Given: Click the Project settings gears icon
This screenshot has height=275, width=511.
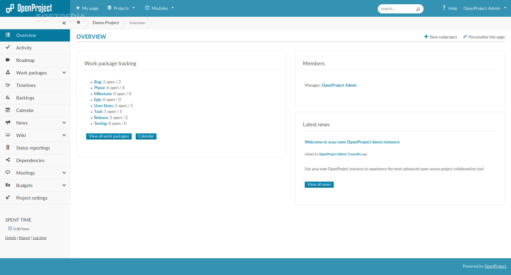Looking at the screenshot, I should [x=8, y=198].
